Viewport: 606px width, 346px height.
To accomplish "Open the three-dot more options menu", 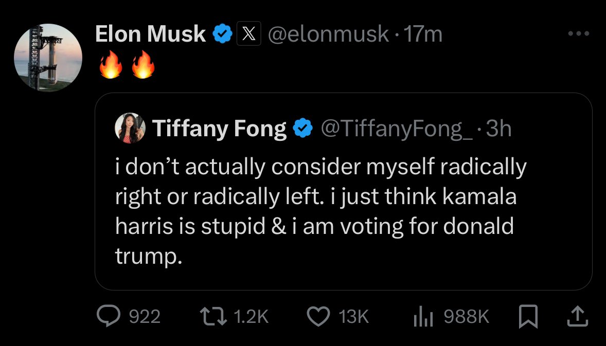I will (x=579, y=33).
